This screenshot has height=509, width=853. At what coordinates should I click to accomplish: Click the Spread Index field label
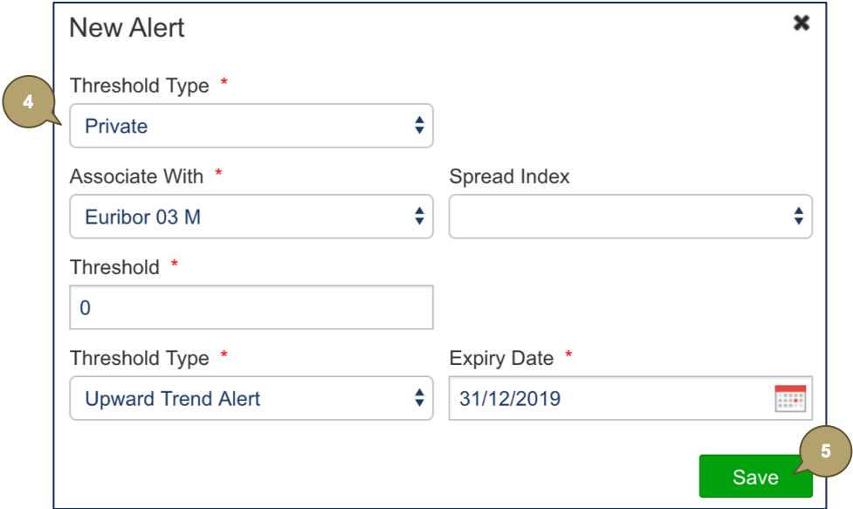click(509, 176)
